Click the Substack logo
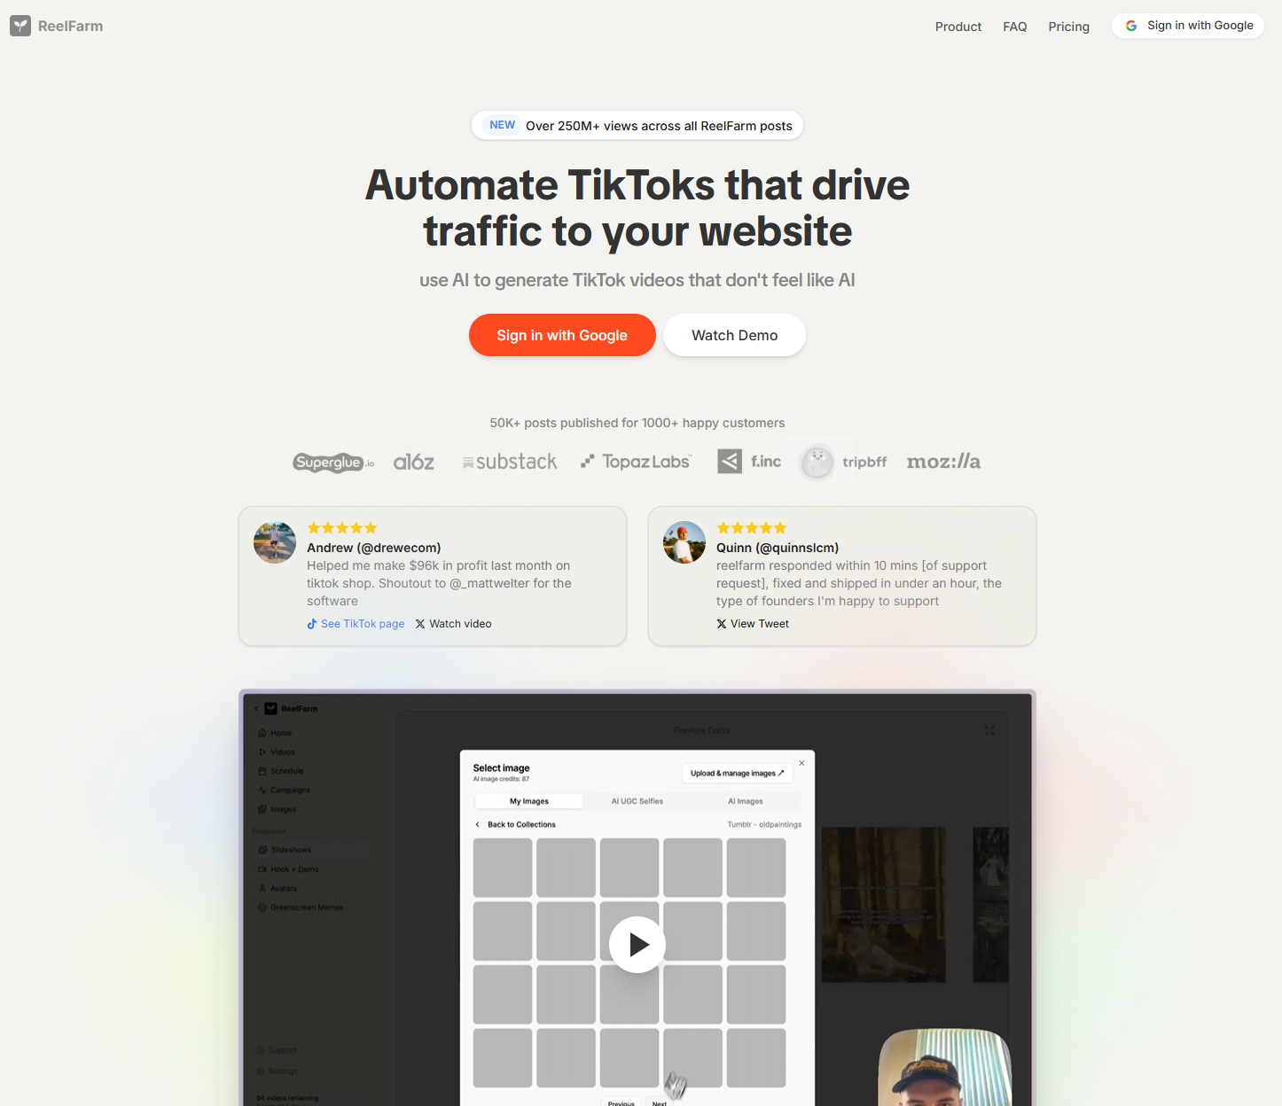Viewport: 1282px width, 1106px height. 510,462
